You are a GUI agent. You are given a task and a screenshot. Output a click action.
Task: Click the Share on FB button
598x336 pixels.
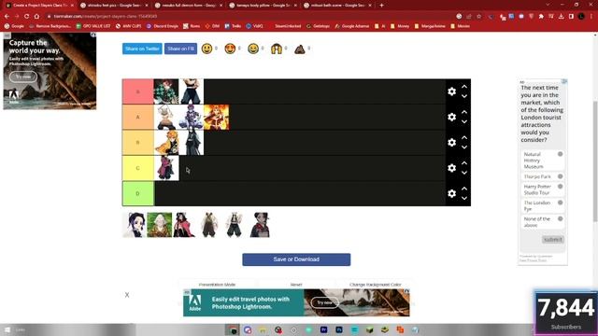click(x=180, y=49)
